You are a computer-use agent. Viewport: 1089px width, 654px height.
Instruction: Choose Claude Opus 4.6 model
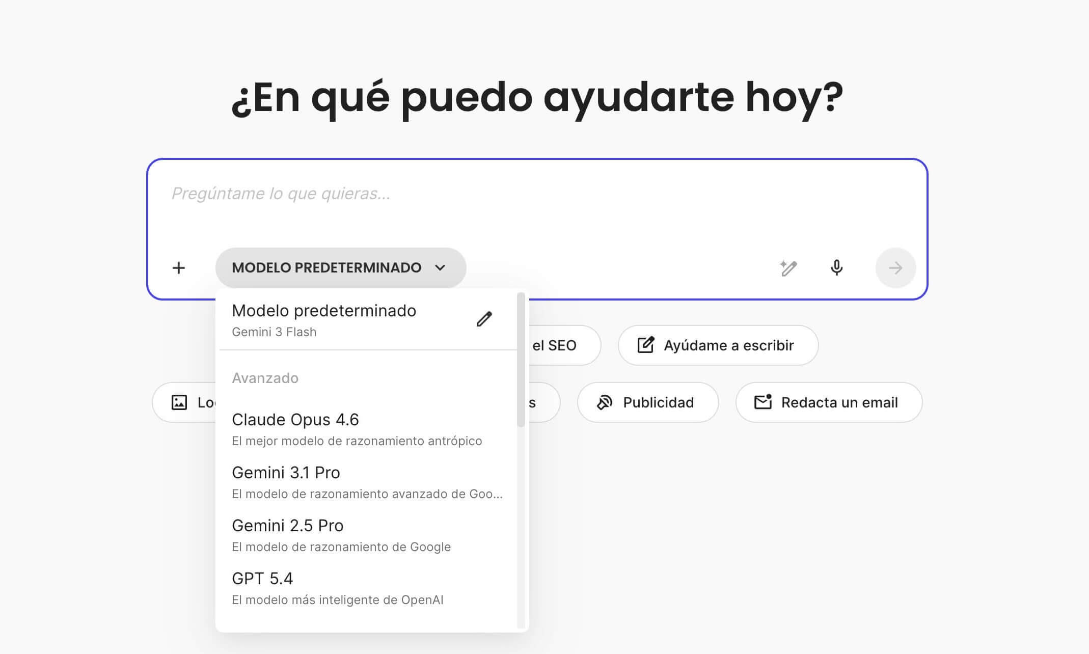point(367,429)
